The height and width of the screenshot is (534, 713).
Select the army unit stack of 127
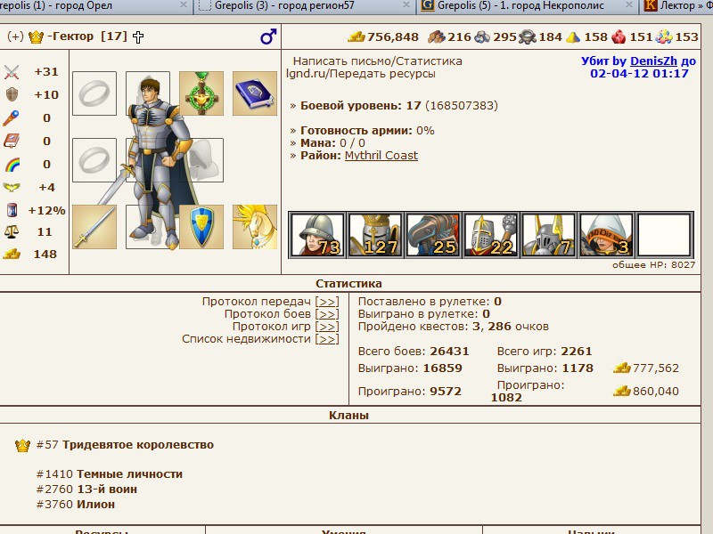point(375,235)
